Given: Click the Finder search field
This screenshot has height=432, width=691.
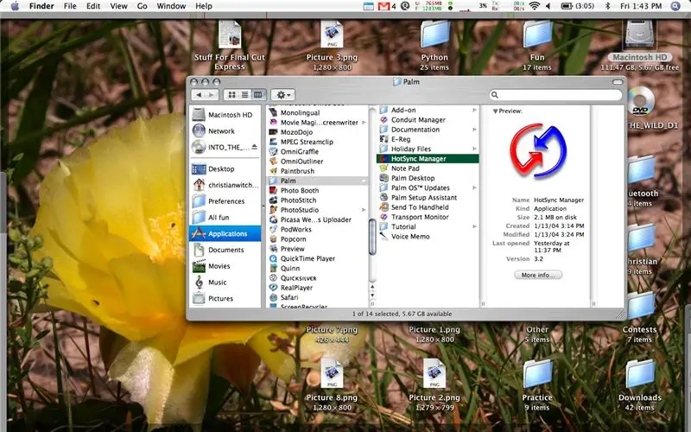Looking at the screenshot, I should coord(555,95).
